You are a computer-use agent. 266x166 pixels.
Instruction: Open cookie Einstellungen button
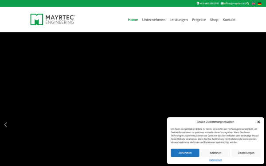246,153
